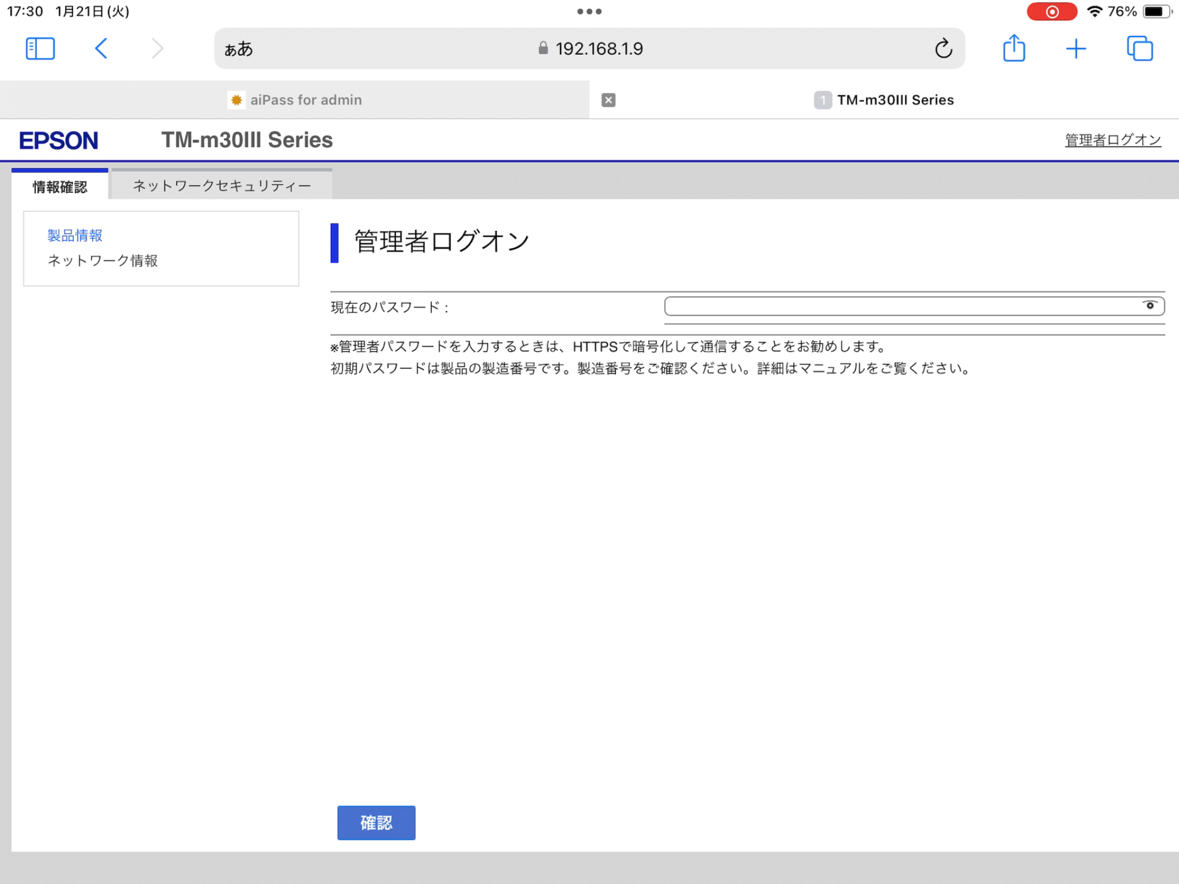1179x884 pixels.
Task: Go back to previous page
Action: pyautogui.click(x=101, y=49)
